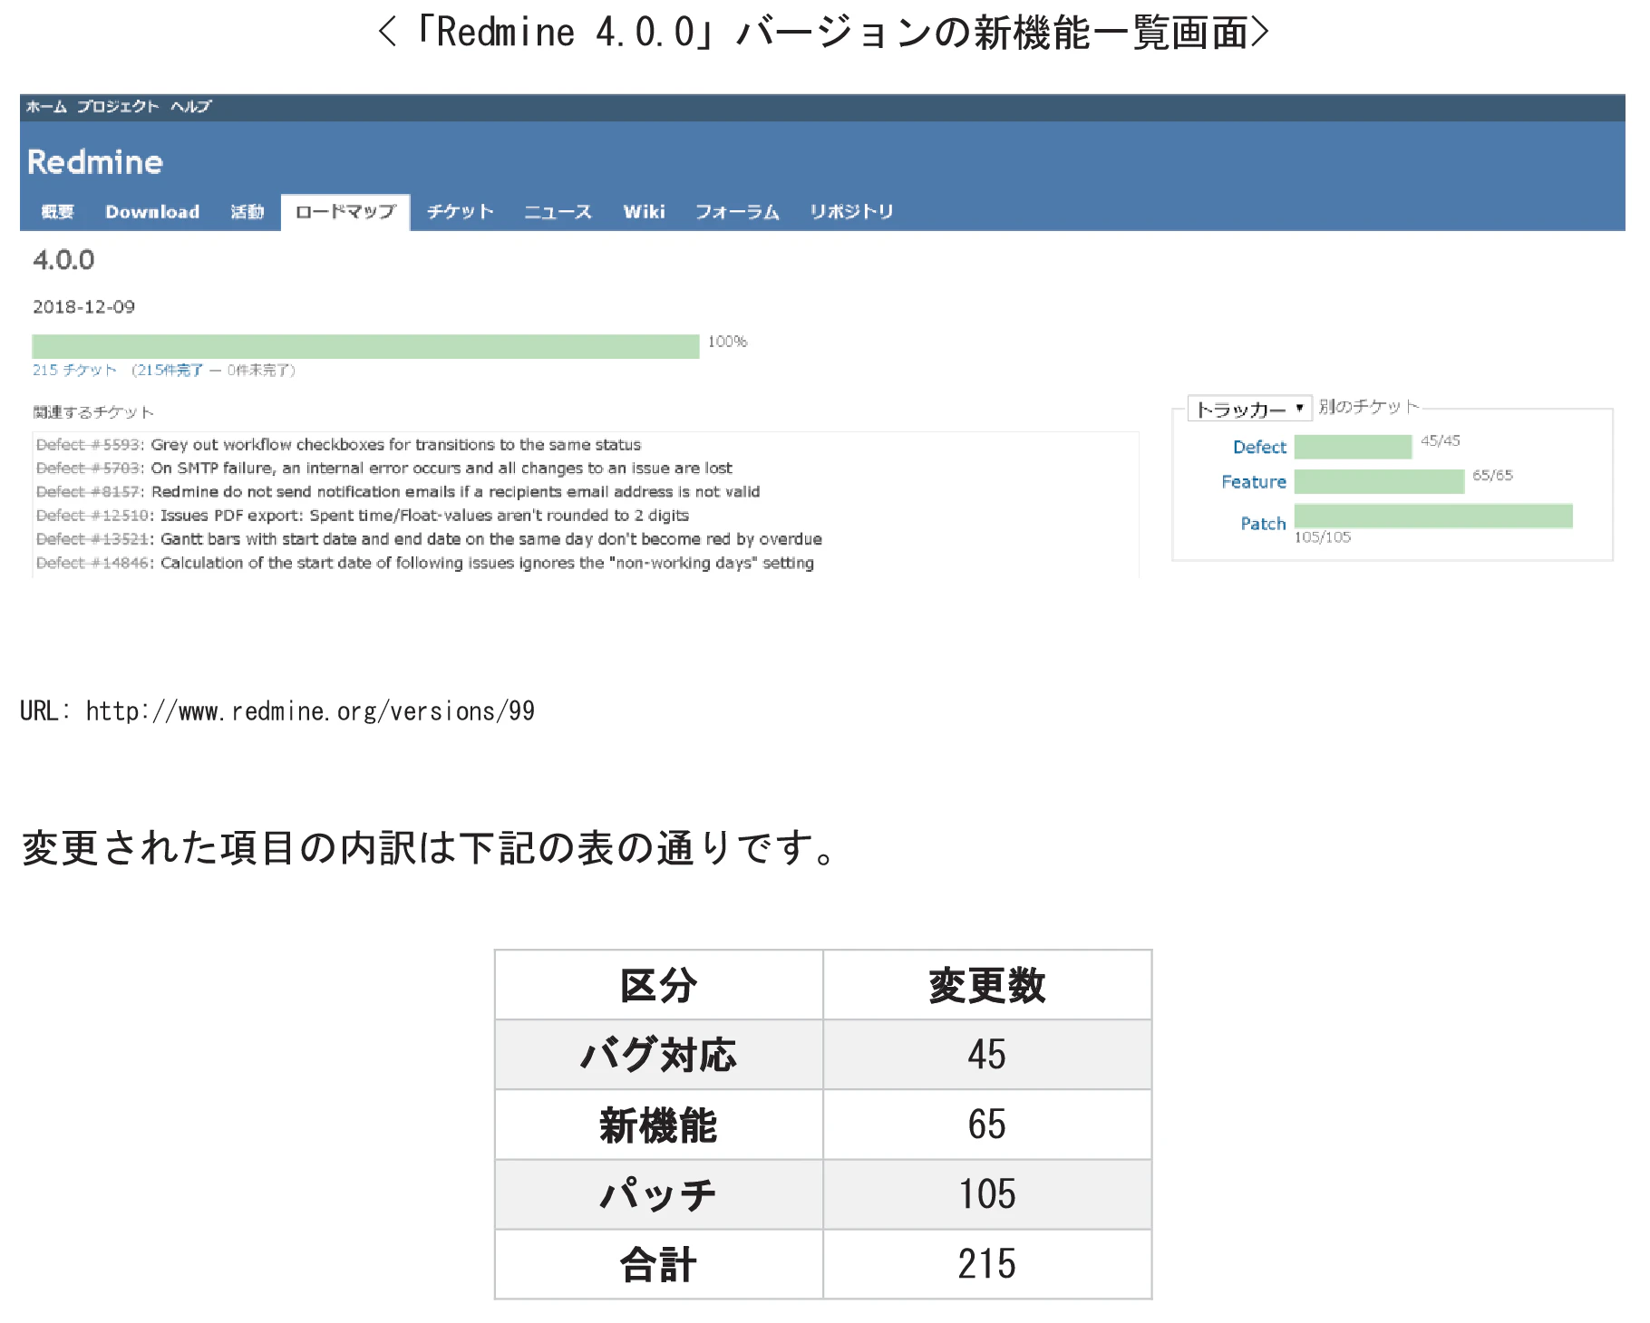Image resolution: width=1650 pixels, height=1323 pixels.
Task: Open the ヘルプ top menu link
Action: pos(191,107)
